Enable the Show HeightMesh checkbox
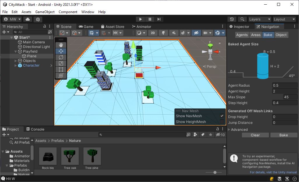Viewport: 299px width, 182px height. [x=222, y=122]
